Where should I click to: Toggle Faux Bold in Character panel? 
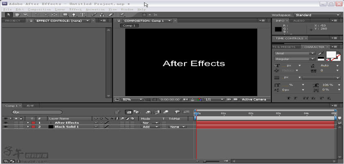(x=288, y=98)
